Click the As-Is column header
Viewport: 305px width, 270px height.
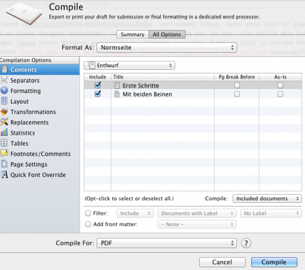pos(281,77)
